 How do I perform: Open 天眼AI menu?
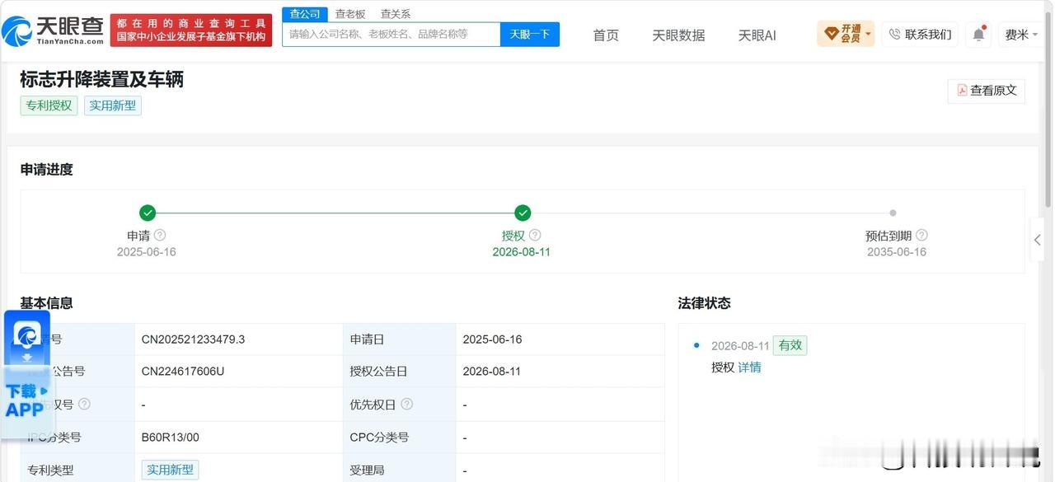point(757,35)
